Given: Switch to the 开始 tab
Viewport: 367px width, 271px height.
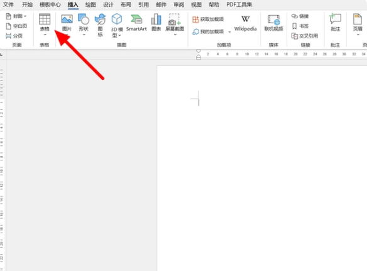Looking at the screenshot, I should (x=27, y=4).
